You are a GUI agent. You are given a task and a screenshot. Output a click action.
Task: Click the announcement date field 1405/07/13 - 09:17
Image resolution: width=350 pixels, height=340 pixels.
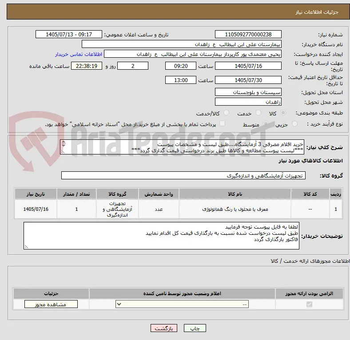(x=69, y=34)
